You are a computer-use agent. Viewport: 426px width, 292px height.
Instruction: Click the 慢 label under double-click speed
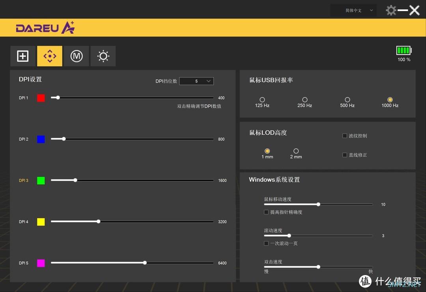click(x=266, y=272)
